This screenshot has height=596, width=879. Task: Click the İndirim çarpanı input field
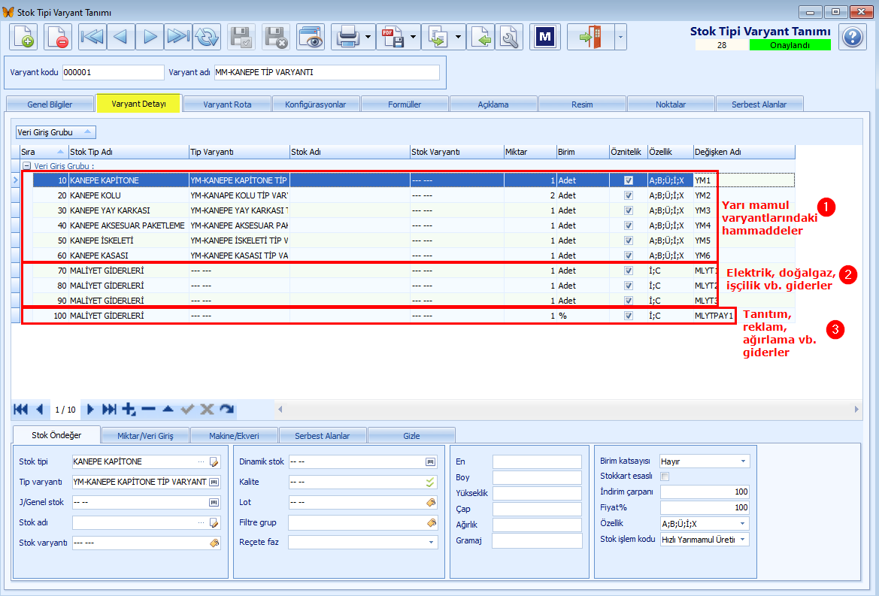(x=705, y=492)
